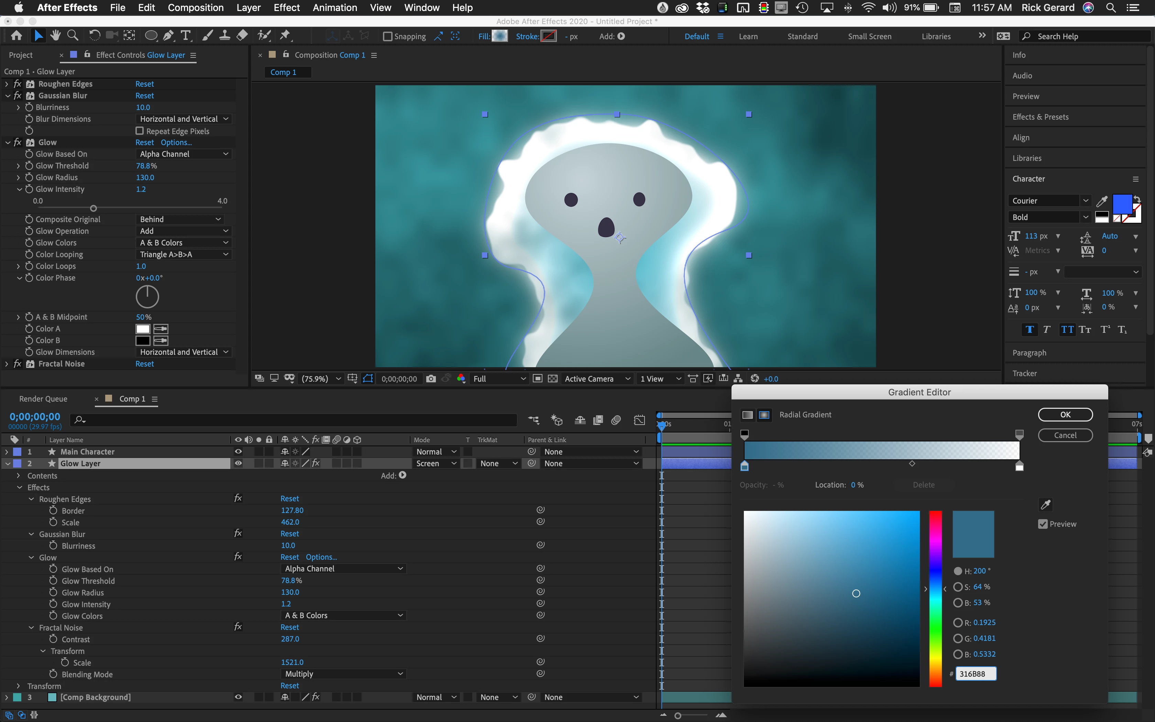Click the hex color input field

point(975,674)
